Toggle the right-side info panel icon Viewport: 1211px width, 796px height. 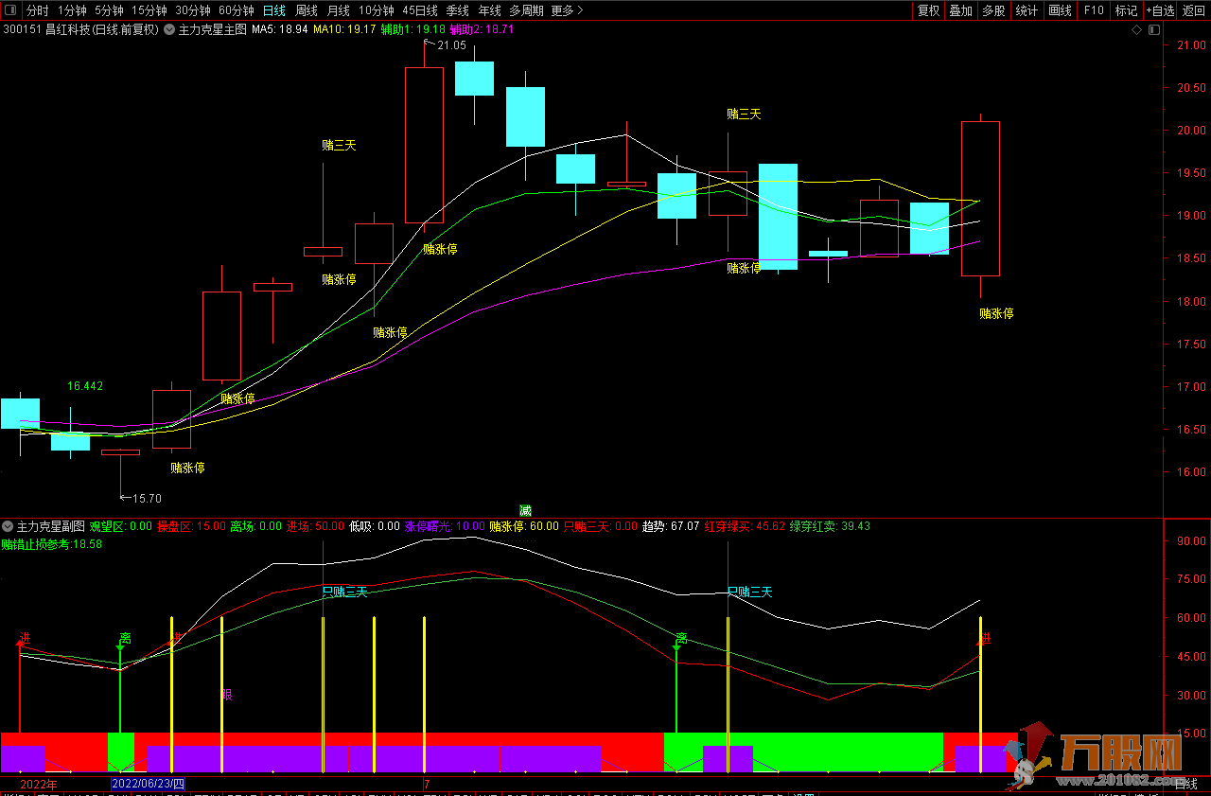(x=1152, y=29)
